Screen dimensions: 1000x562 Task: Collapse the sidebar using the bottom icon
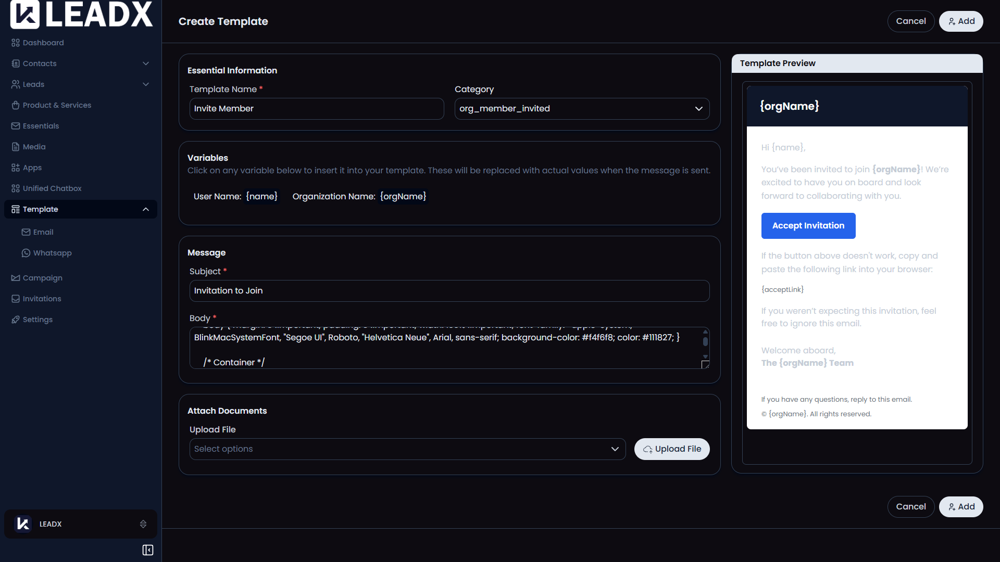click(147, 550)
